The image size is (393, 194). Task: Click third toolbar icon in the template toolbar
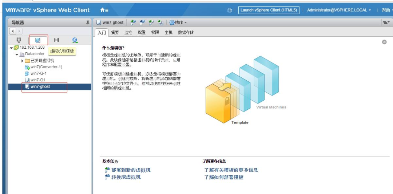point(151,23)
